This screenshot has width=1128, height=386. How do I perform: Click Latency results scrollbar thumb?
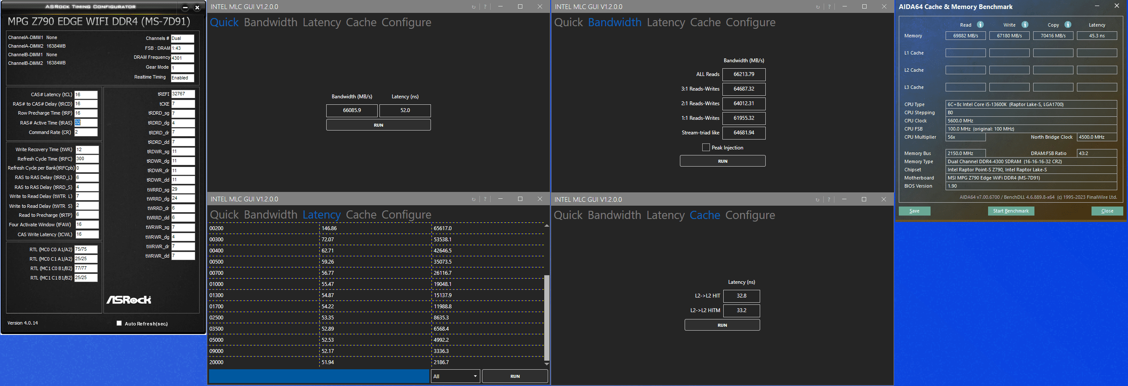coord(546,317)
